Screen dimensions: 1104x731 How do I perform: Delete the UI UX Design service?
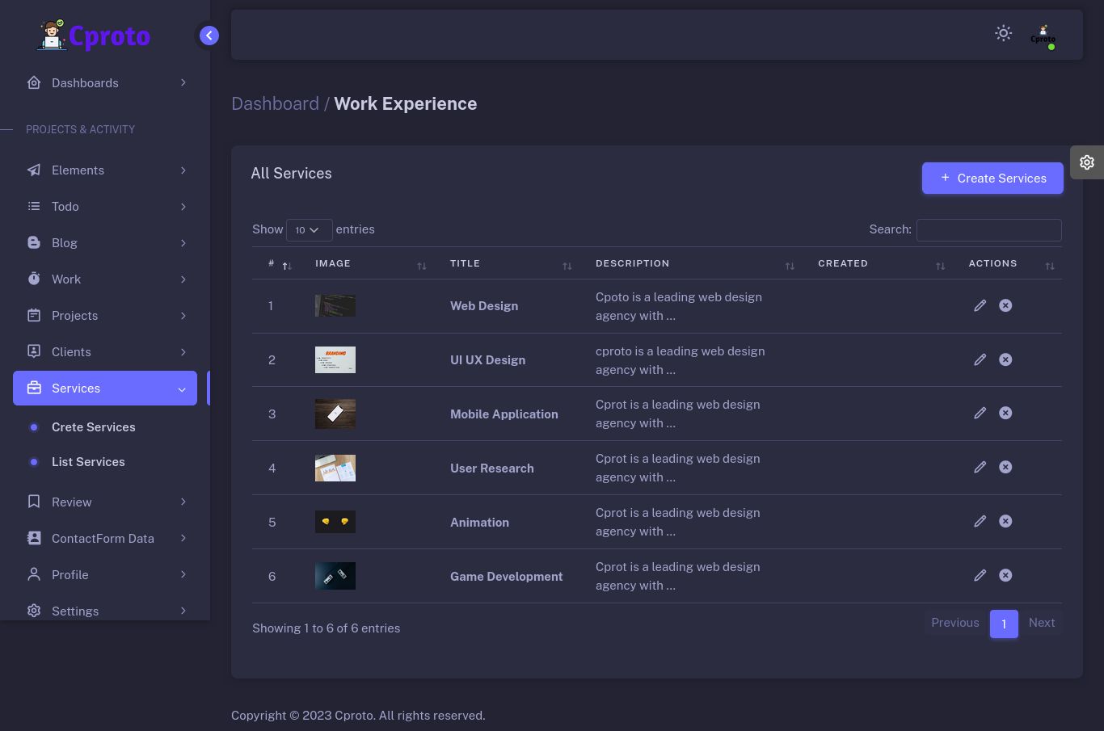click(x=1005, y=359)
